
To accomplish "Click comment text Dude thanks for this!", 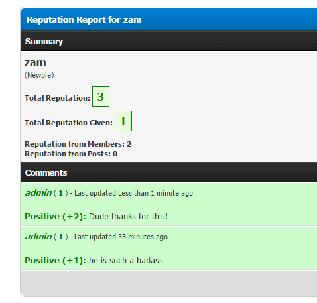I will (128, 217).
